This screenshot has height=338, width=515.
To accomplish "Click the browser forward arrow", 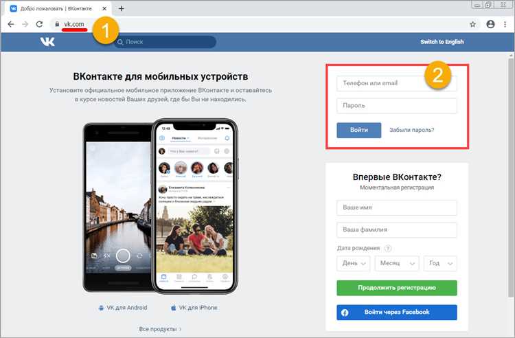I will pyautogui.click(x=25, y=24).
